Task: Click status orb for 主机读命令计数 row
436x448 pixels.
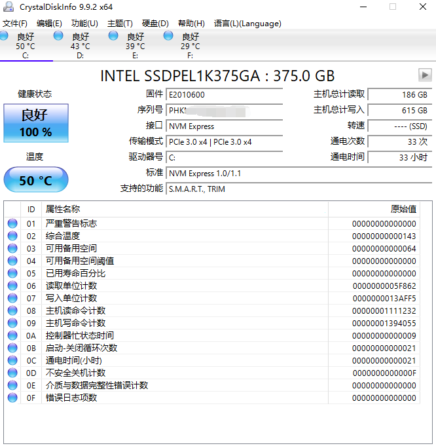Action: 12,310
